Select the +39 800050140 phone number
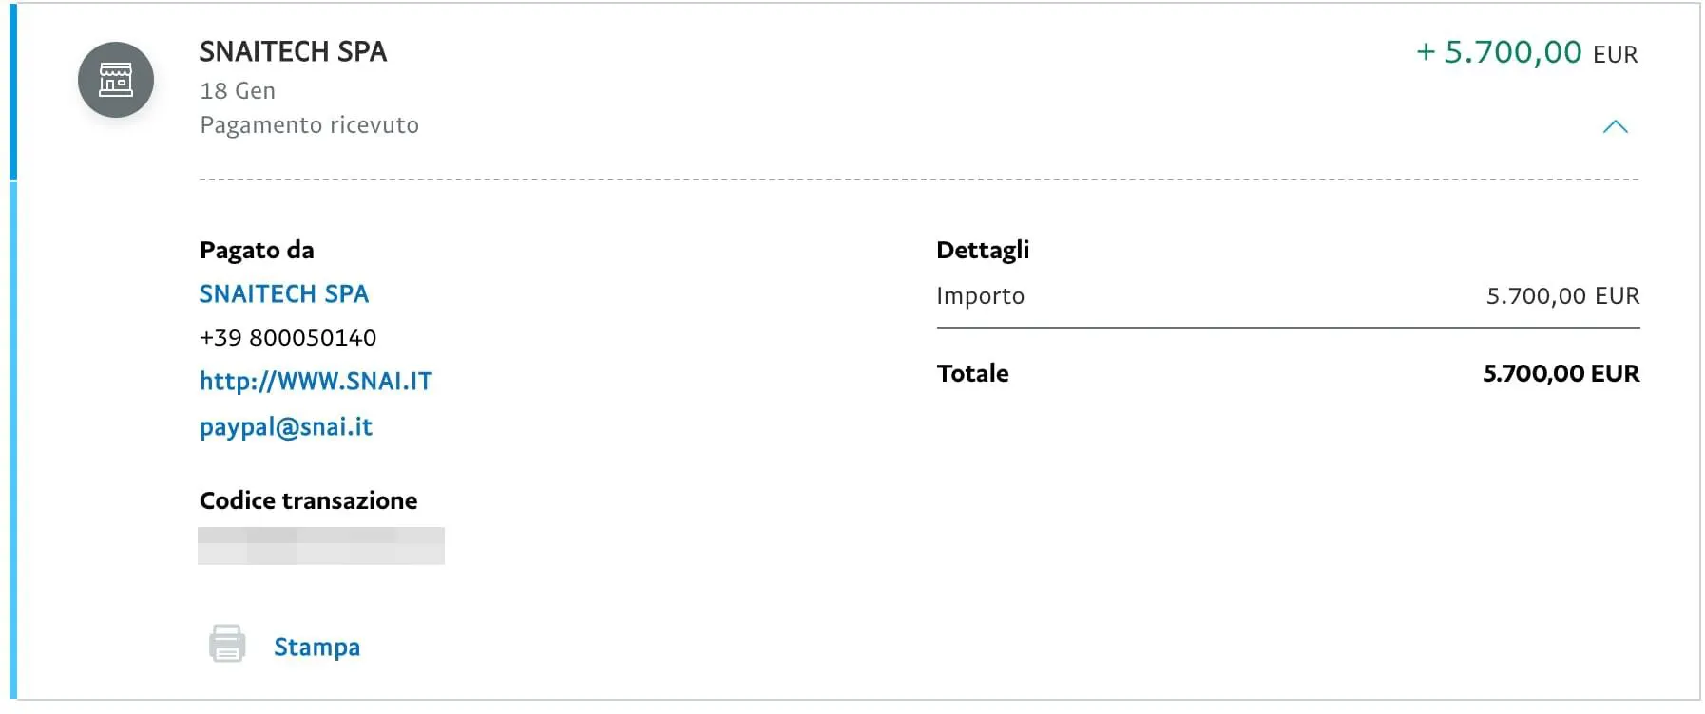The width and height of the screenshot is (1705, 714). point(288,337)
